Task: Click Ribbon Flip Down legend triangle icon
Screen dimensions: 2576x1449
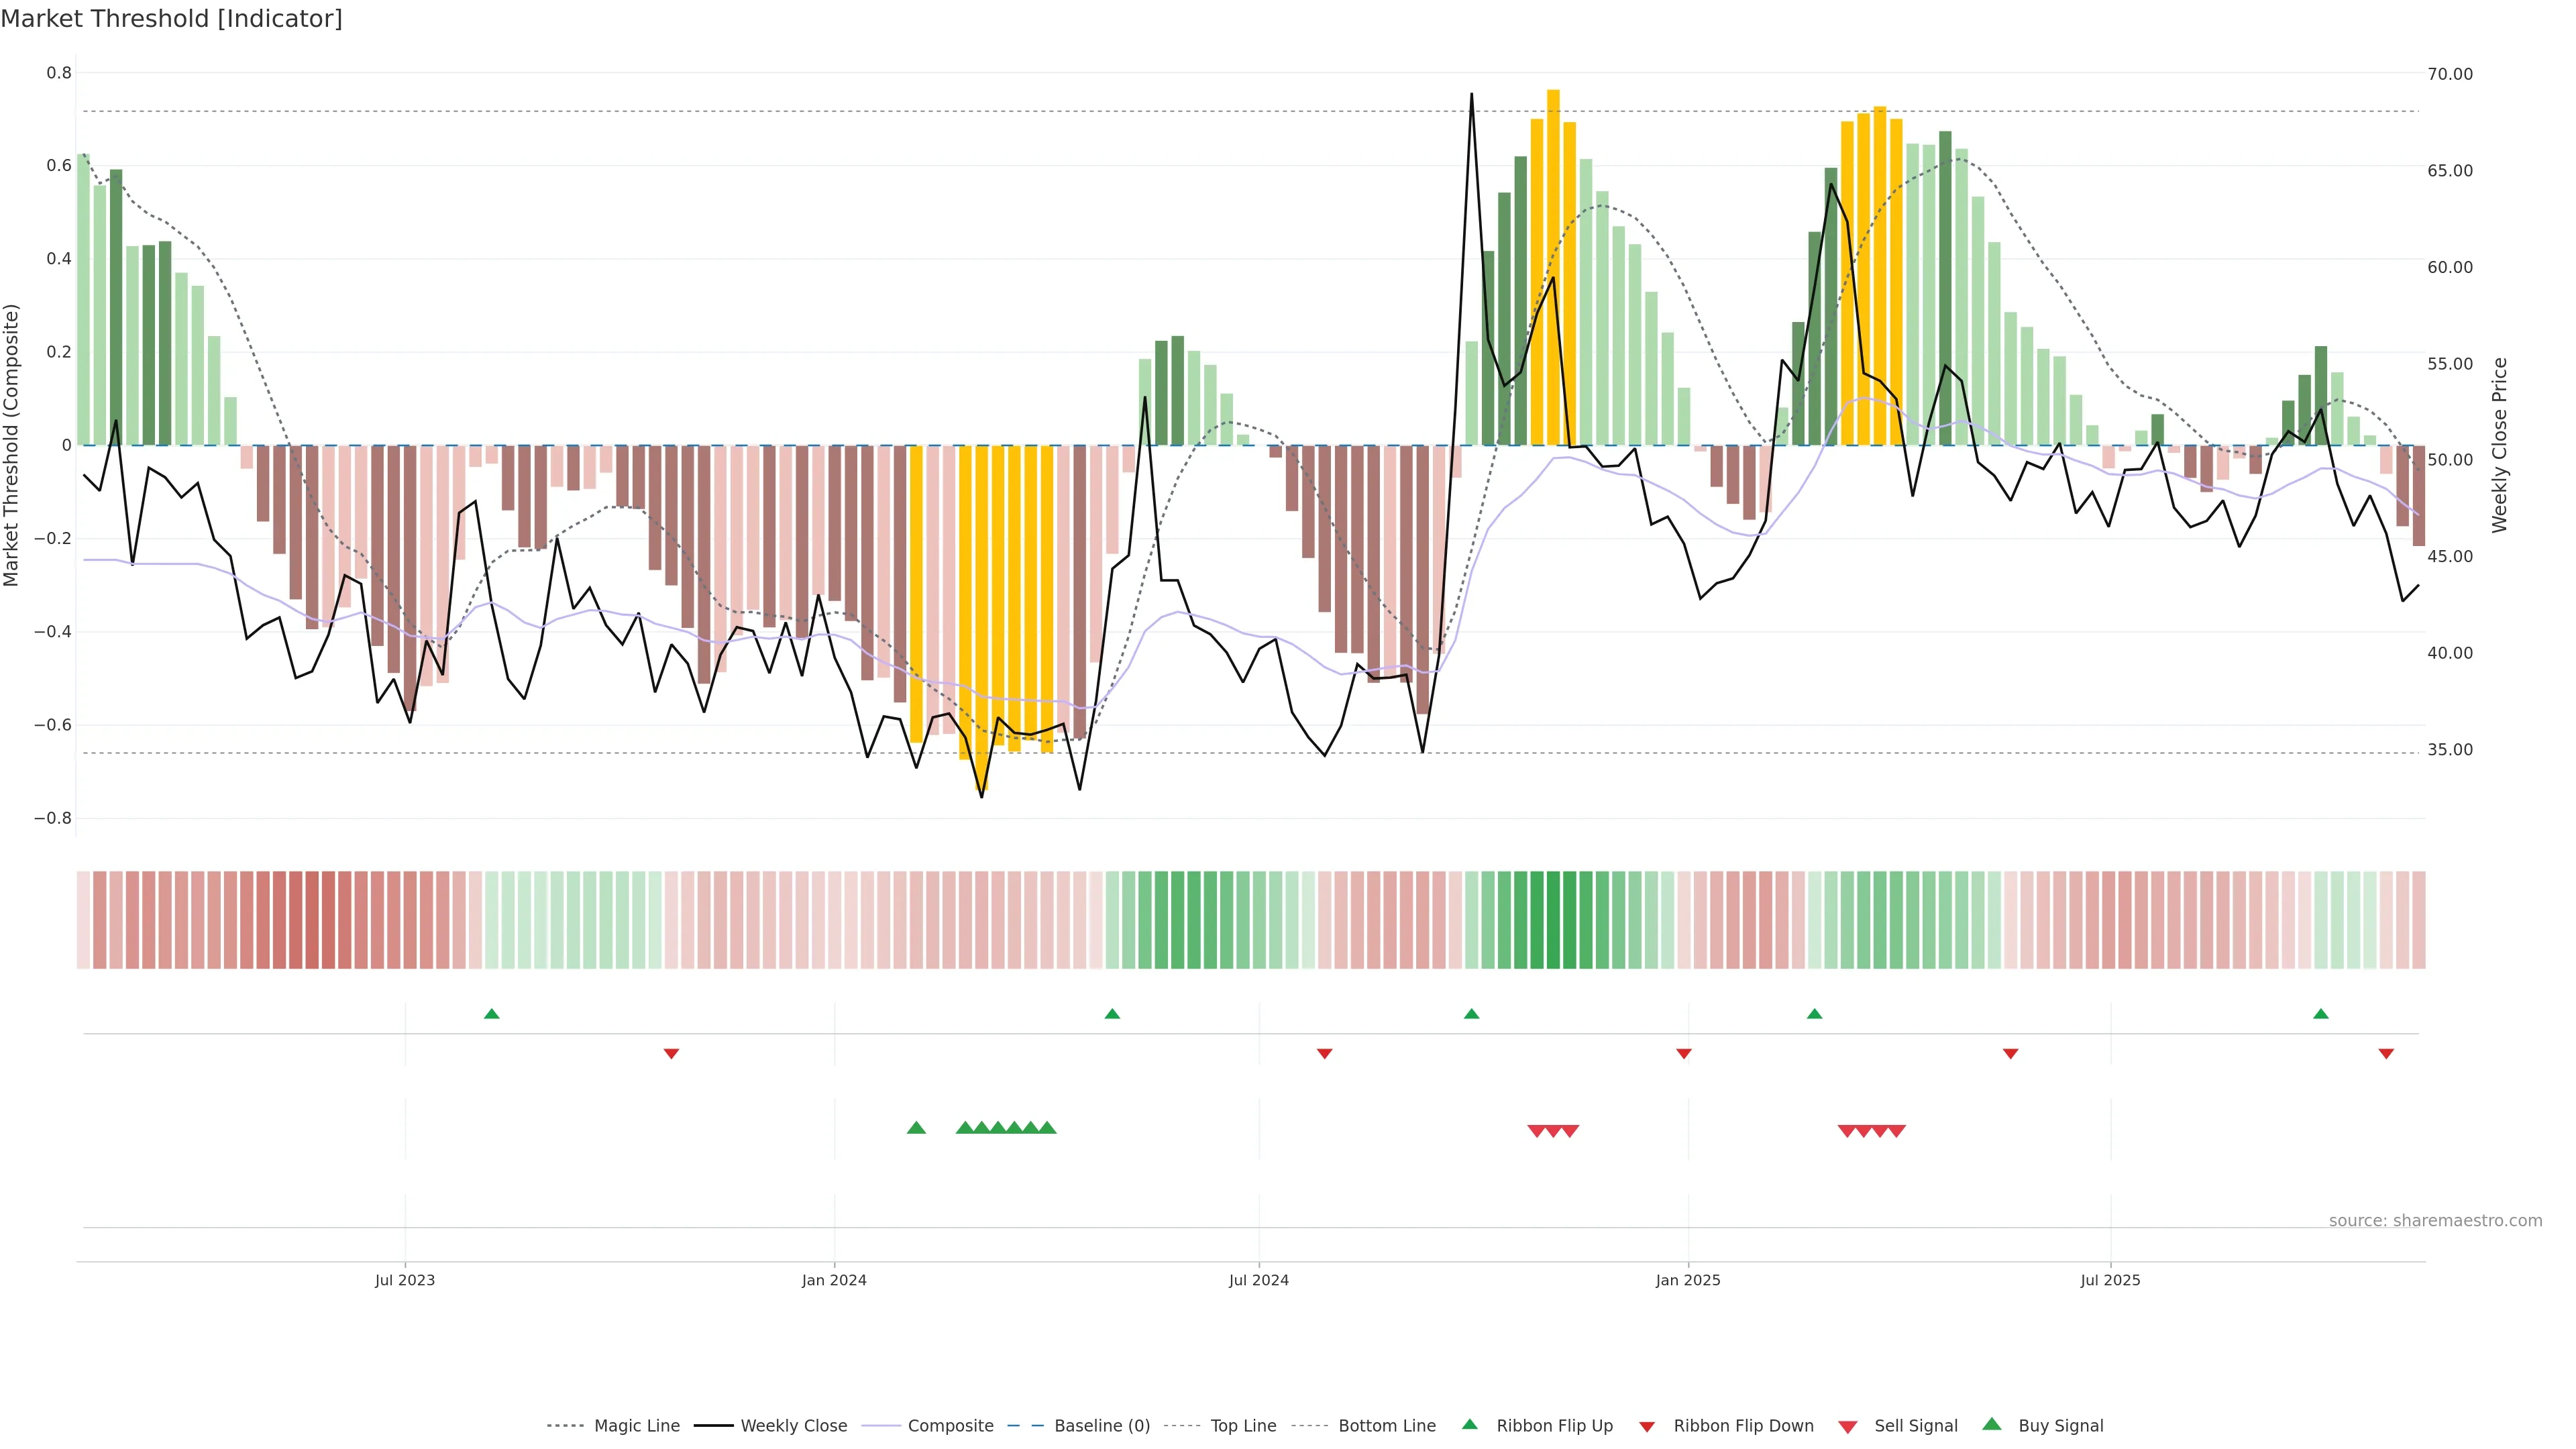Action: point(1647,1426)
